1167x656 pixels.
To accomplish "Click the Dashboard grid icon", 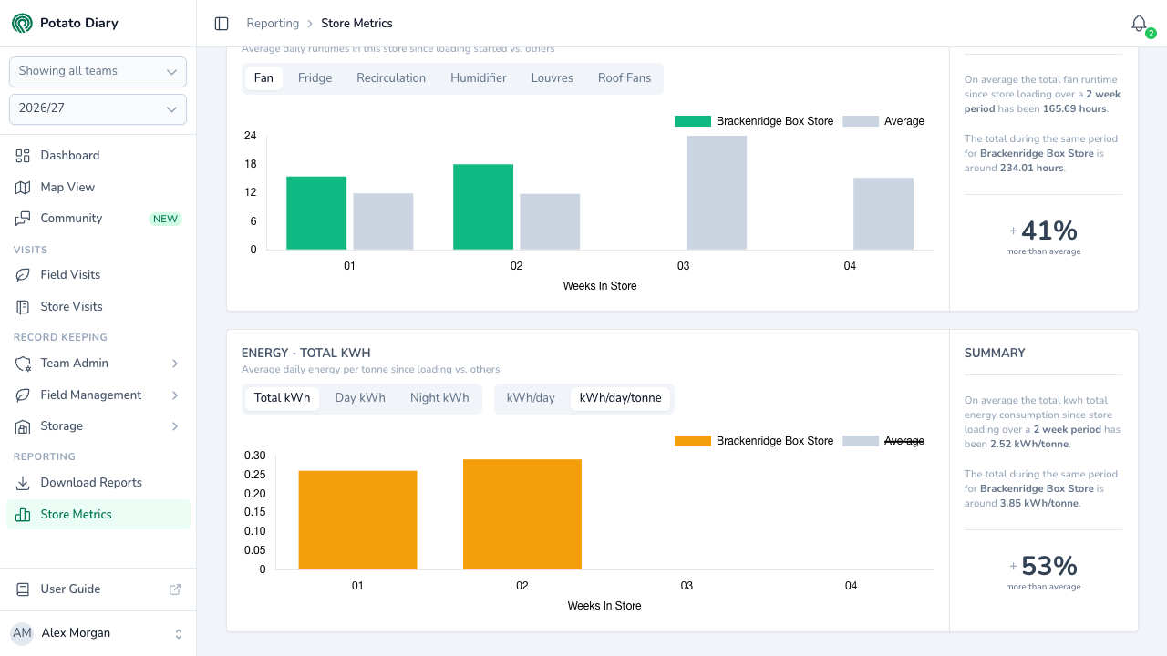I will (23, 156).
